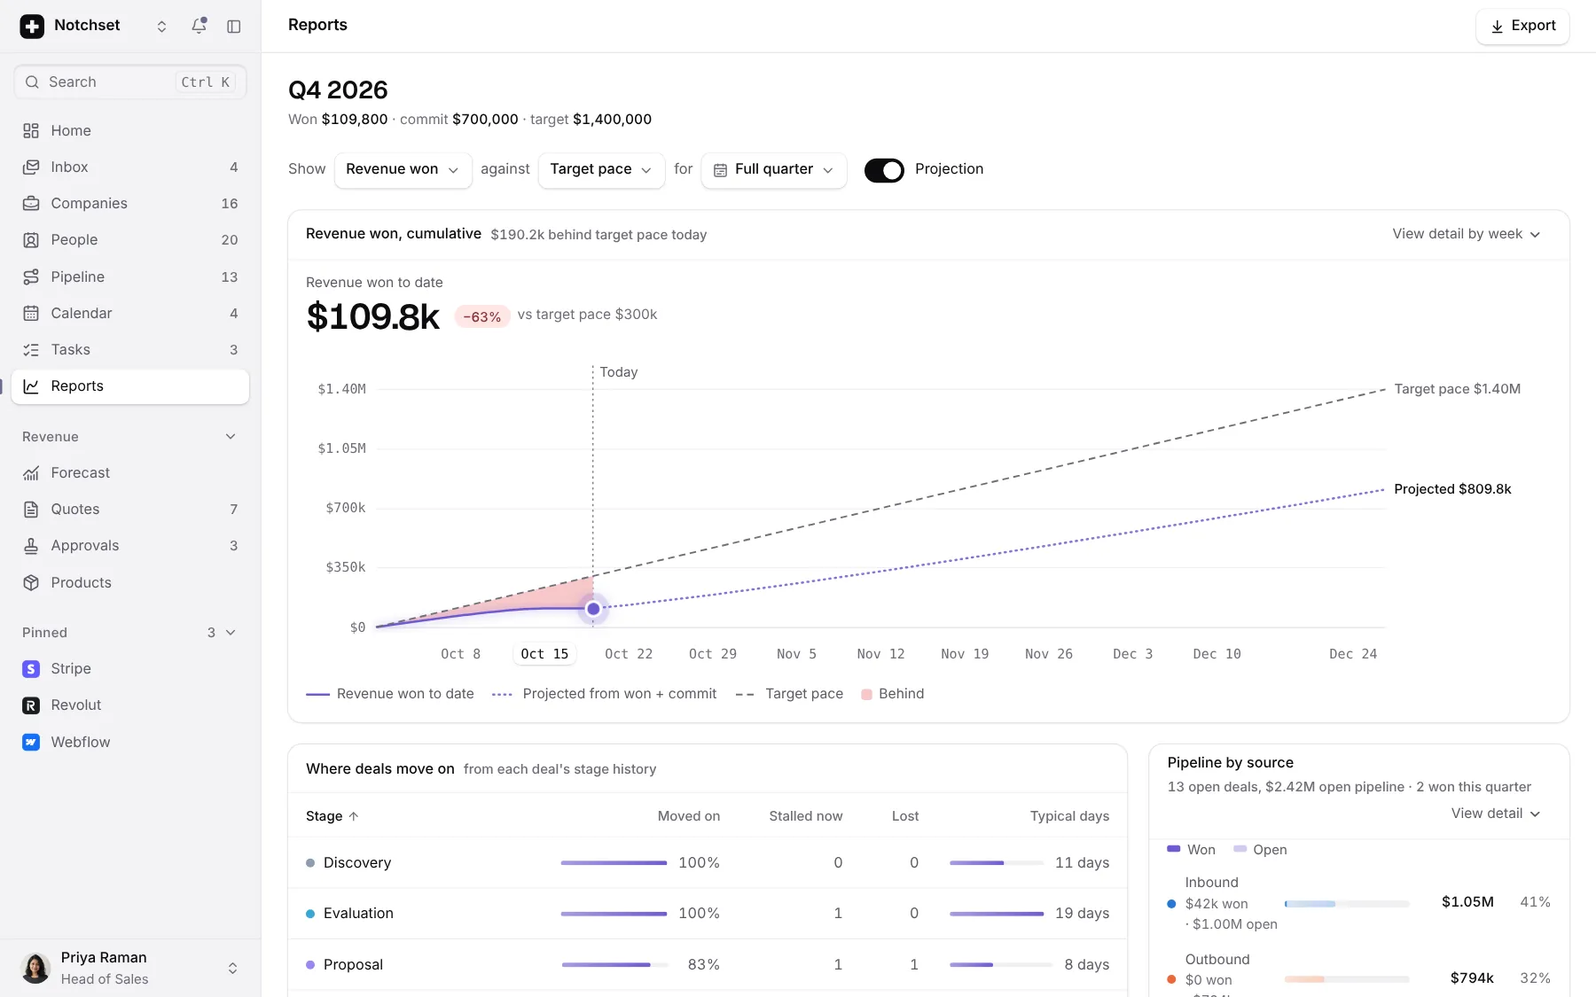This screenshot has height=997, width=1596.
Task: Click the Notchset logo icon
Action: (x=32, y=26)
